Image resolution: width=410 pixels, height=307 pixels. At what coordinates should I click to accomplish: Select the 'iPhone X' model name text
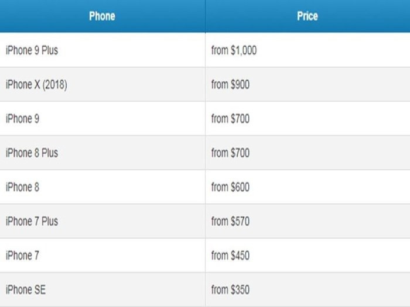tap(22, 85)
